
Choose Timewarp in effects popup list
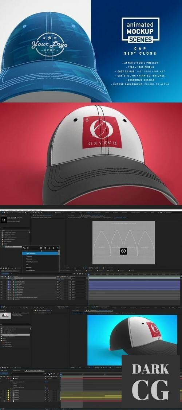click(x=29, y=256)
